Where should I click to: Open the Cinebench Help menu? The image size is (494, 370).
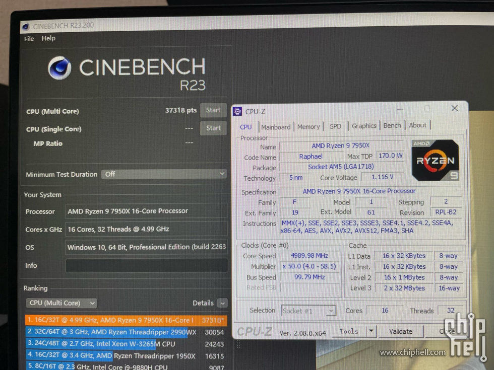coord(48,38)
